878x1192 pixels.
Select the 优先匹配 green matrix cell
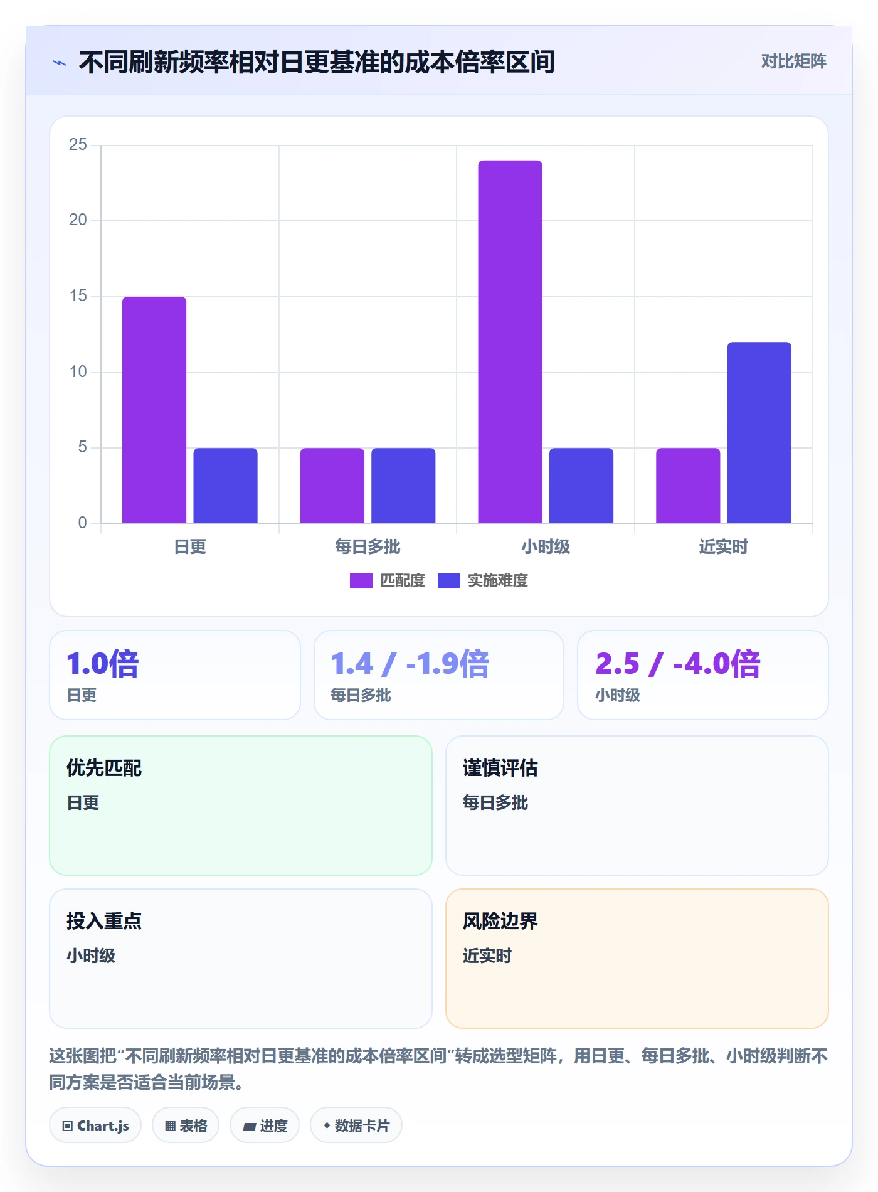click(x=241, y=806)
